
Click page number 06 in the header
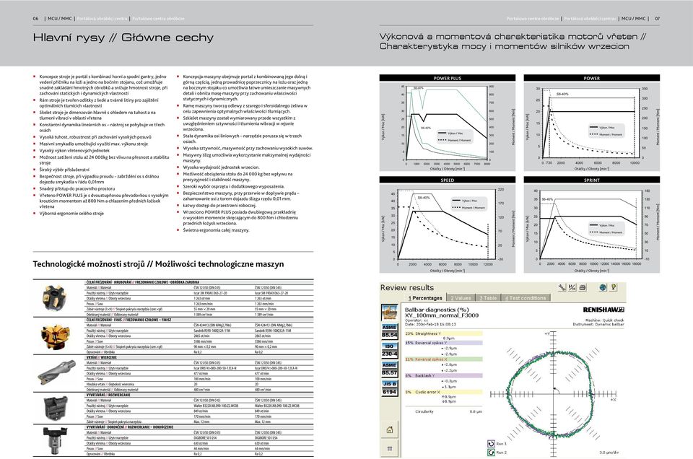point(36,19)
